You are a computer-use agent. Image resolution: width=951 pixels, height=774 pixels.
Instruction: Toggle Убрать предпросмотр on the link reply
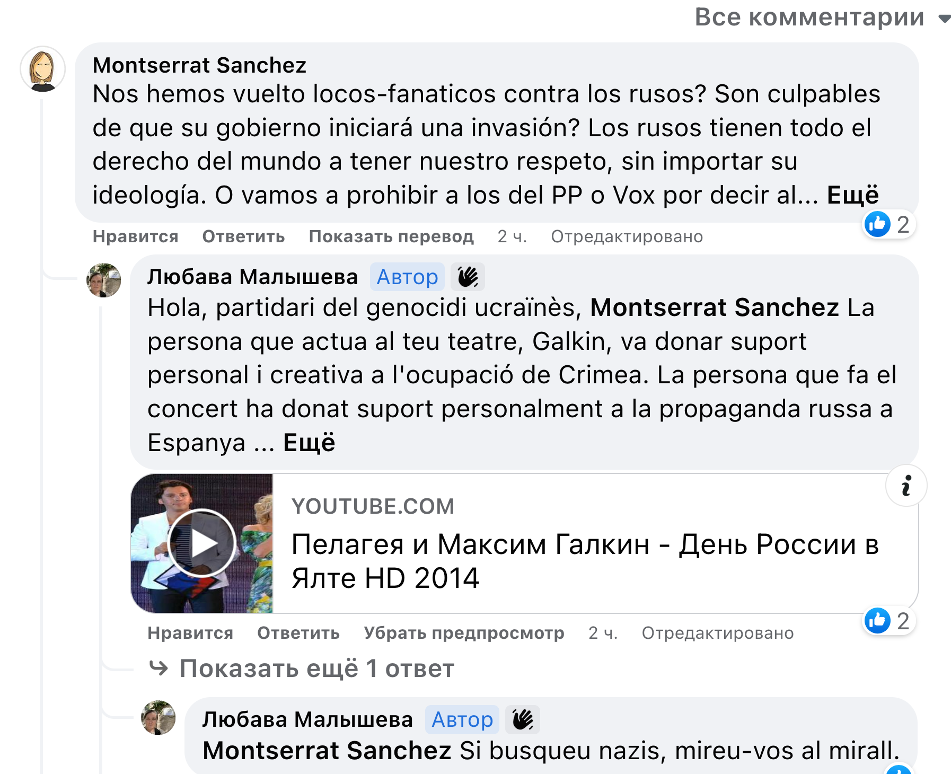464,633
